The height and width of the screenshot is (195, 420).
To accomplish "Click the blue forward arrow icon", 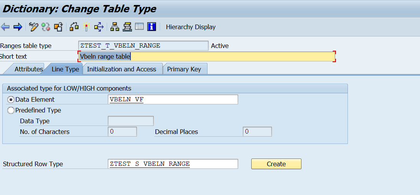I will pyautogui.click(x=18, y=27).
